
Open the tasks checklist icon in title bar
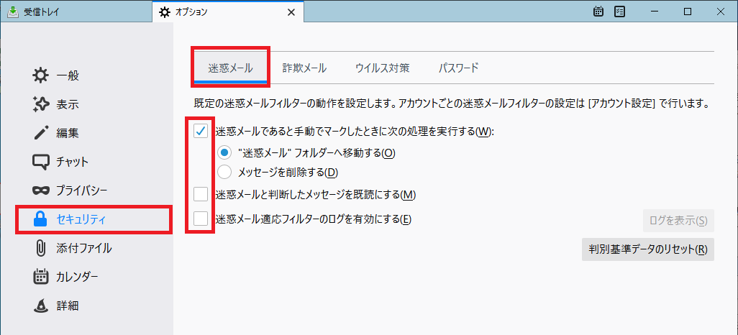click(620, 12)
